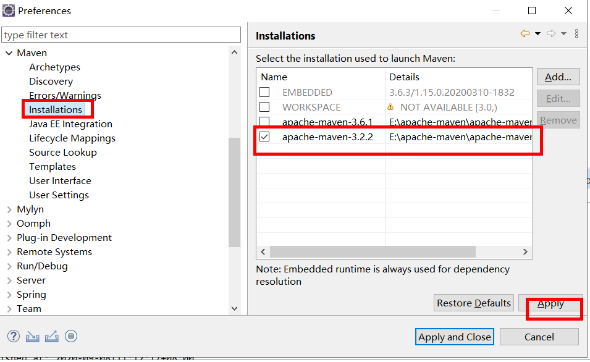590x362 pixels.
Task: Tick the WORKSPACE installation checkbox
Action: pyautogui.click(x=264, y=107)
